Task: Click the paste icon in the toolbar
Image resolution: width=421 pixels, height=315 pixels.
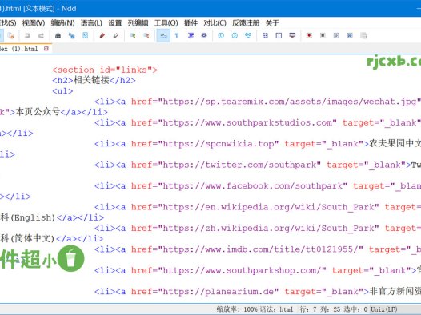Action: (x=10, y=36)
